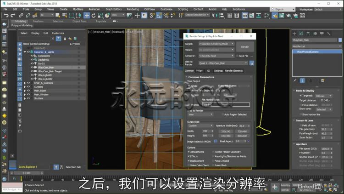The image size is (344, 194).
Task: Switch to Render Elements tab
Action: (x=233, y=71)
